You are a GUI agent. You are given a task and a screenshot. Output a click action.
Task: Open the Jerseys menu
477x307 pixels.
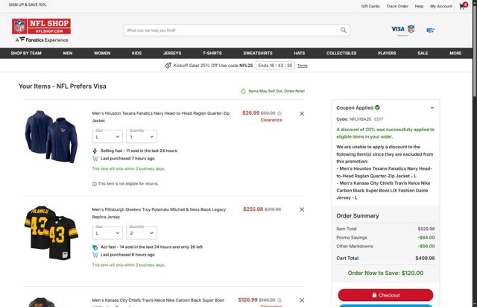(x=172, y=53)
